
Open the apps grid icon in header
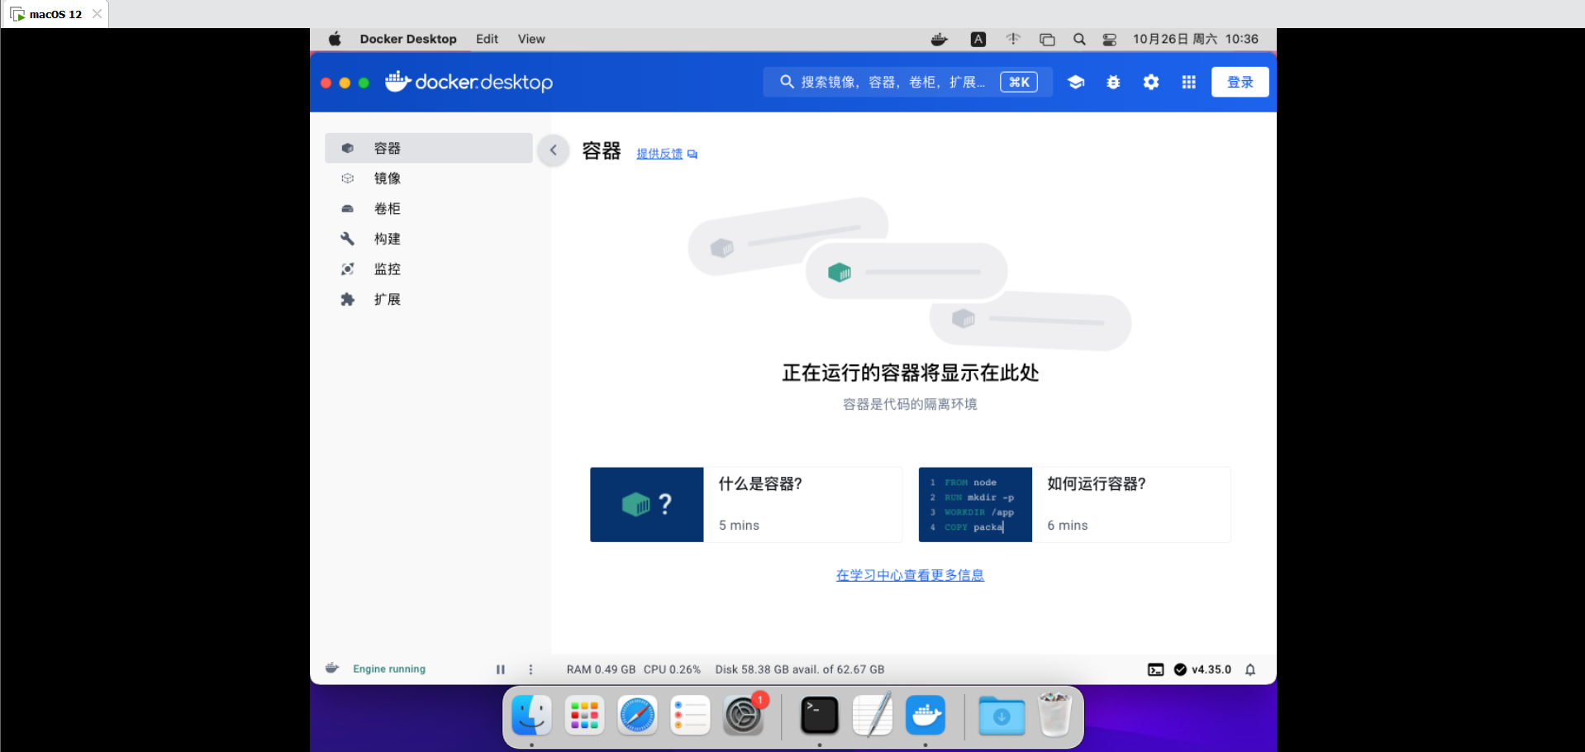(1188, 82)
